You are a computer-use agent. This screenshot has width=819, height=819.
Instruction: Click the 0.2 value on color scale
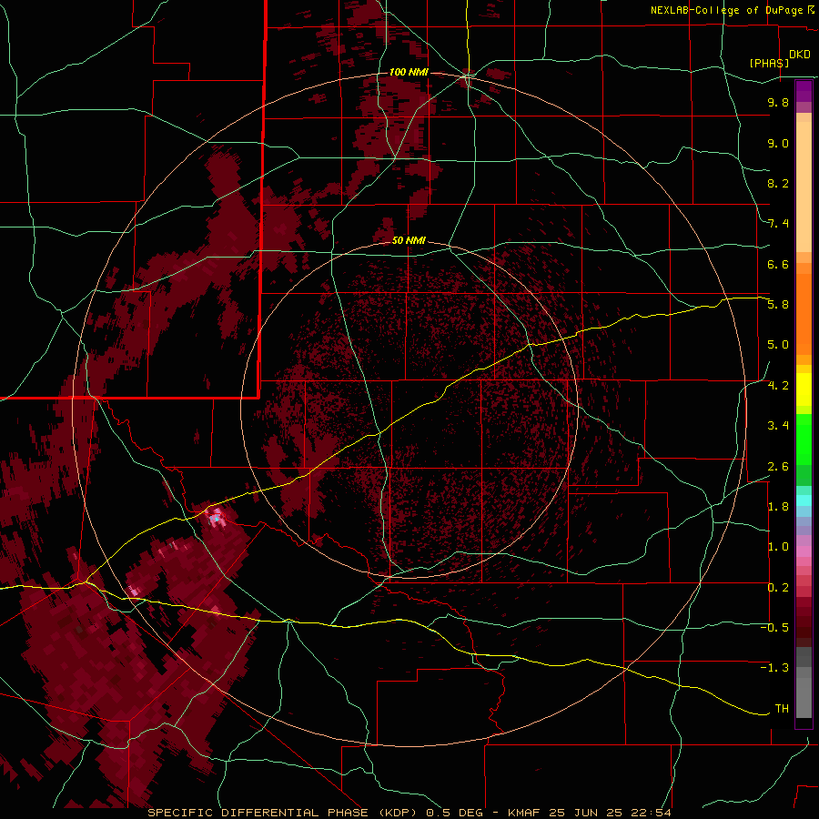778,588
